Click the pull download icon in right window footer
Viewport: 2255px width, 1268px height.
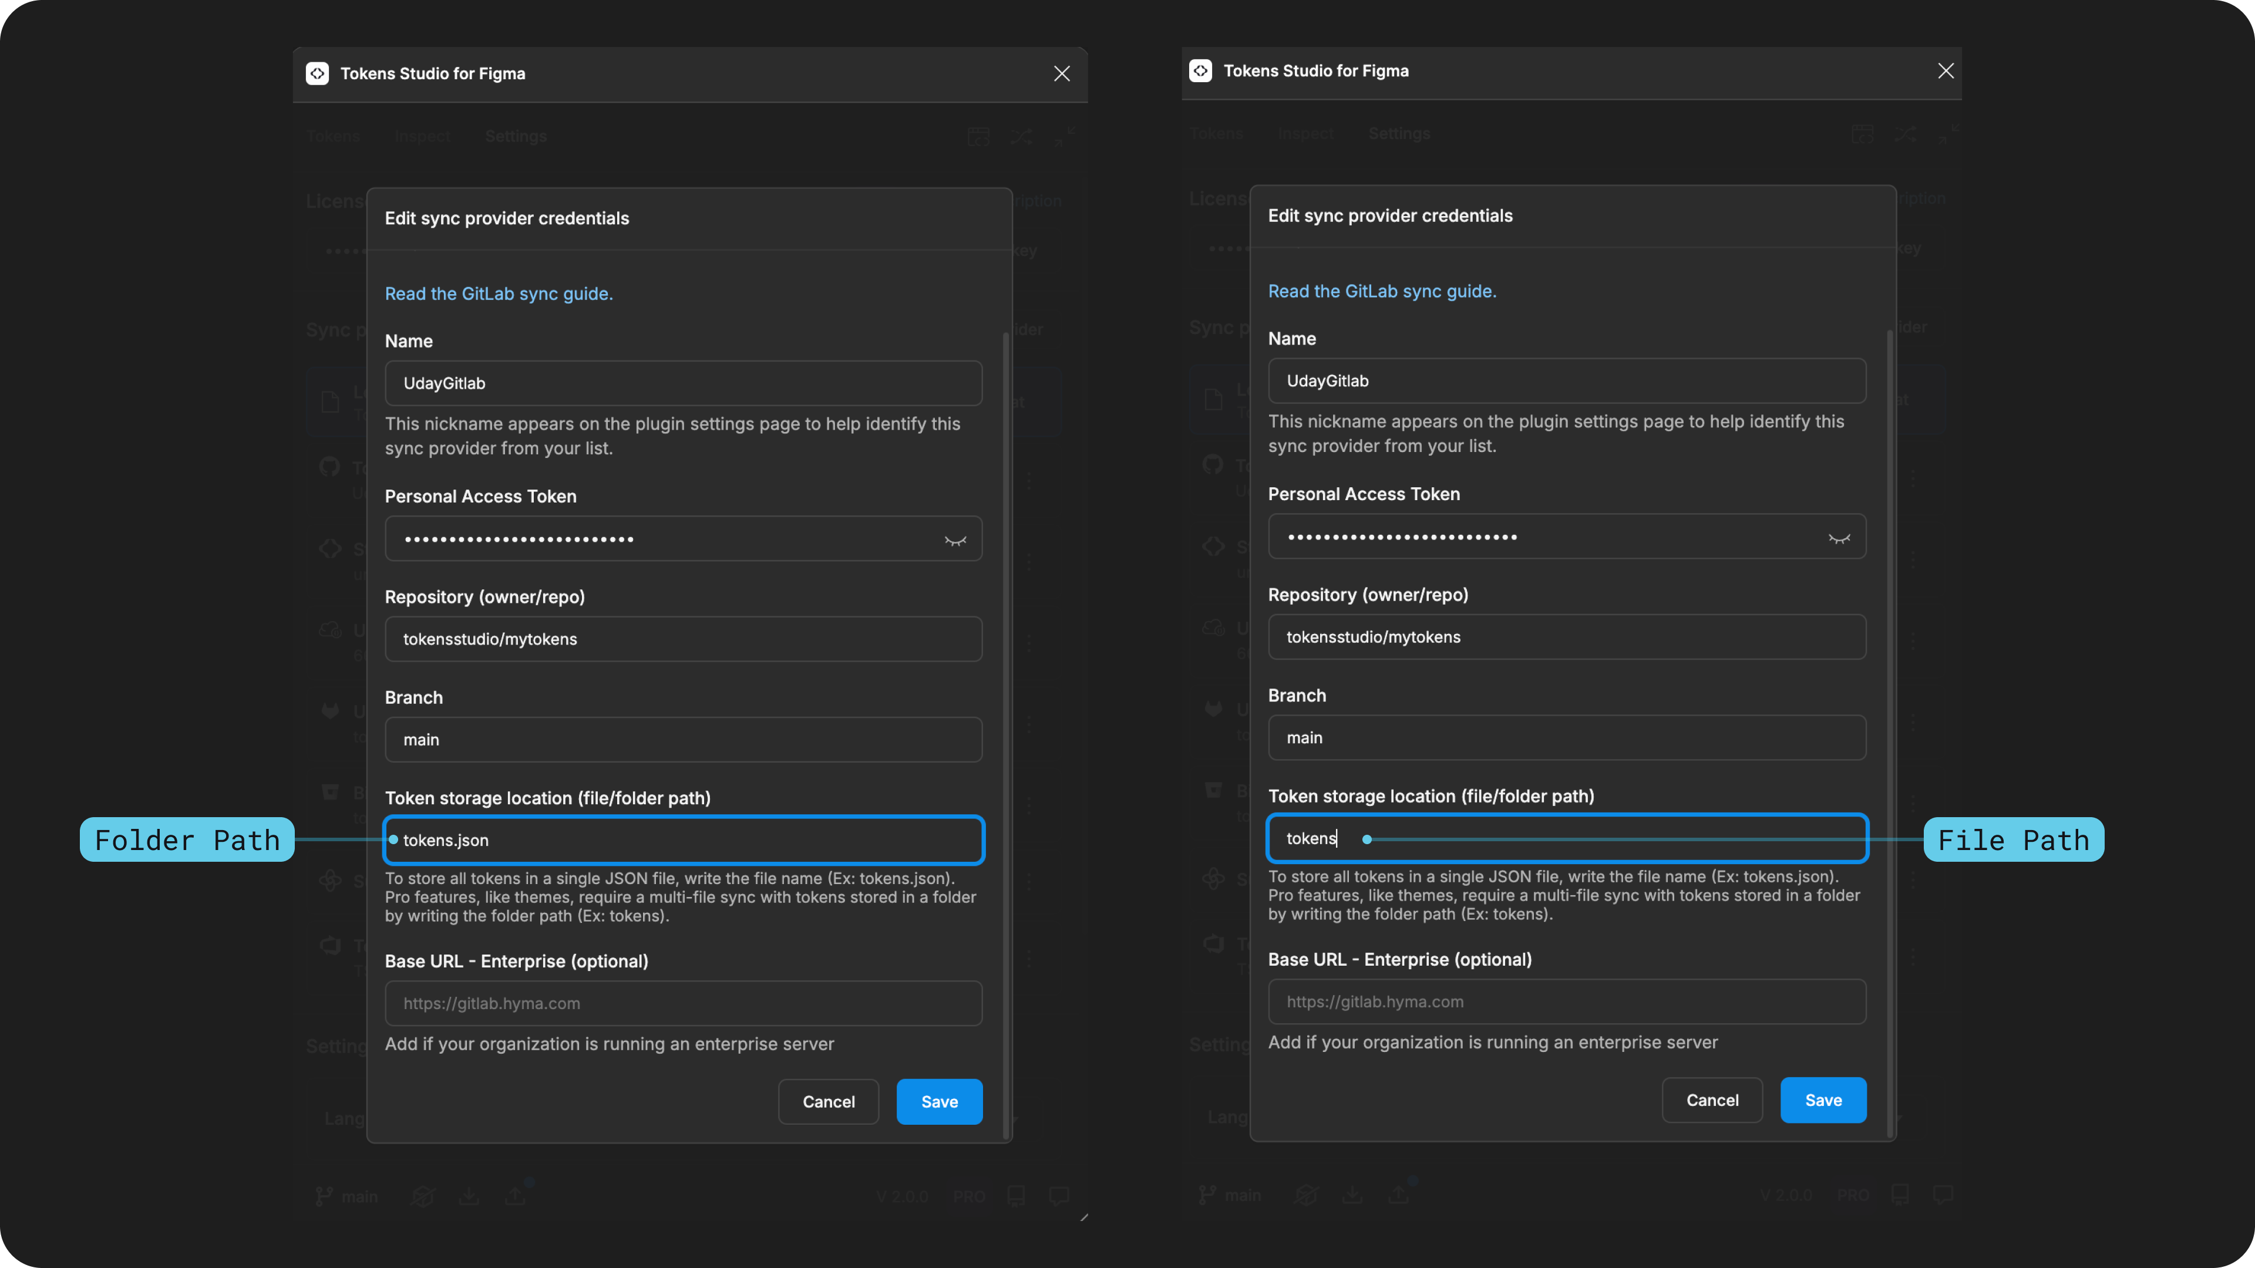1352,1195
